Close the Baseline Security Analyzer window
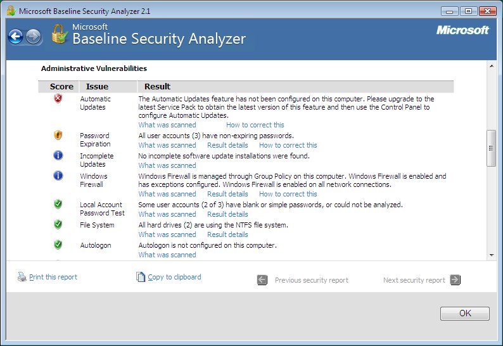The height and width of the screenshot is (346, 503). (x=487, y=11)
